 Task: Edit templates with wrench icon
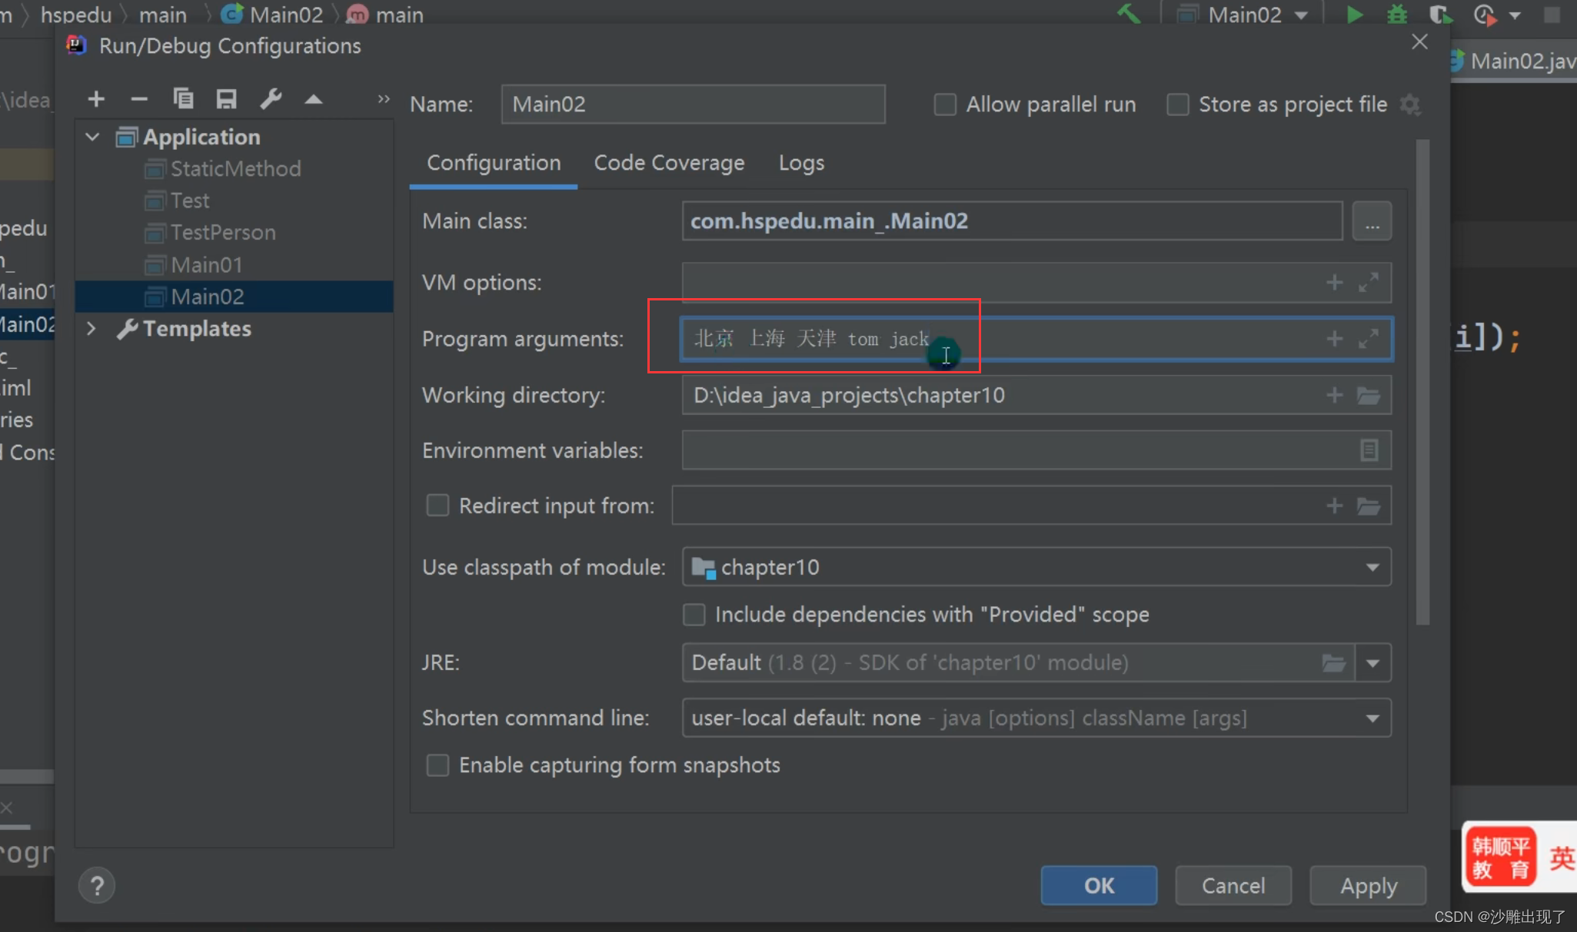point(270,99)
